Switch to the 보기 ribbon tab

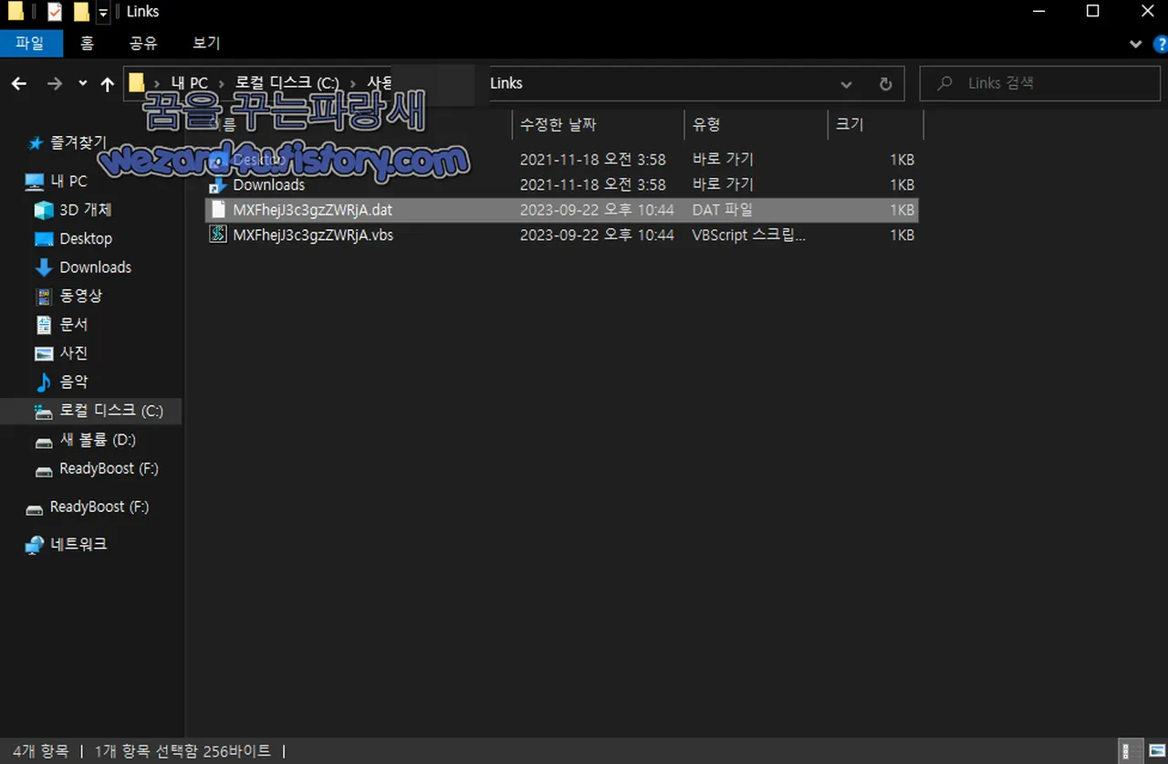(x=205, y=43)
